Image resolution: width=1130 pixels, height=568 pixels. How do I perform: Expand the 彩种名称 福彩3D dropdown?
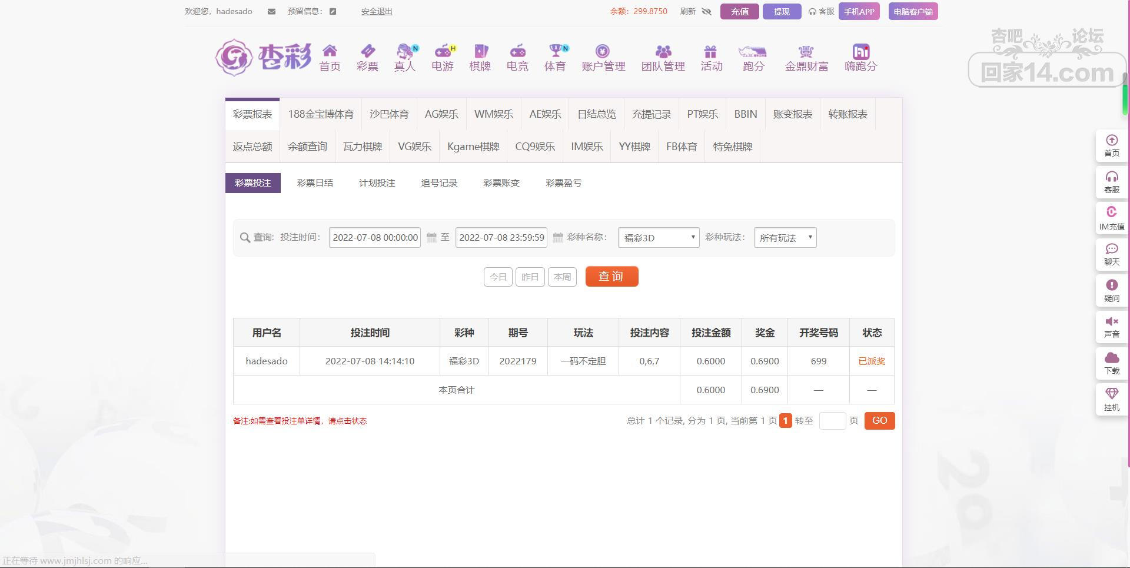[x=658, y=238]
